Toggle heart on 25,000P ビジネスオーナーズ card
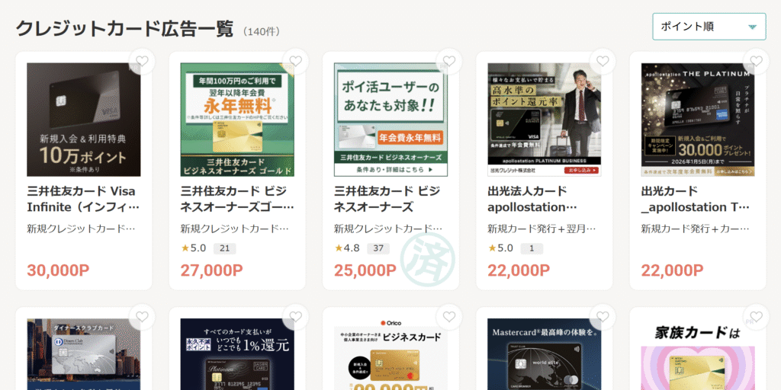The width and height of the screenshot is (781, 390). (x=448, y=61)
